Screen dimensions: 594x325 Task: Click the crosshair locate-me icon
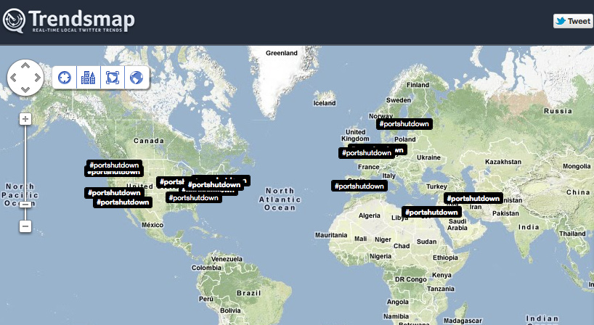point(65,78)
